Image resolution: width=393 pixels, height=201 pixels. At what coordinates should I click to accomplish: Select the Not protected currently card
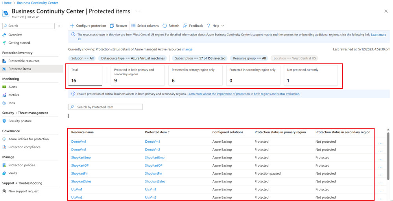(x=311, y=75)
